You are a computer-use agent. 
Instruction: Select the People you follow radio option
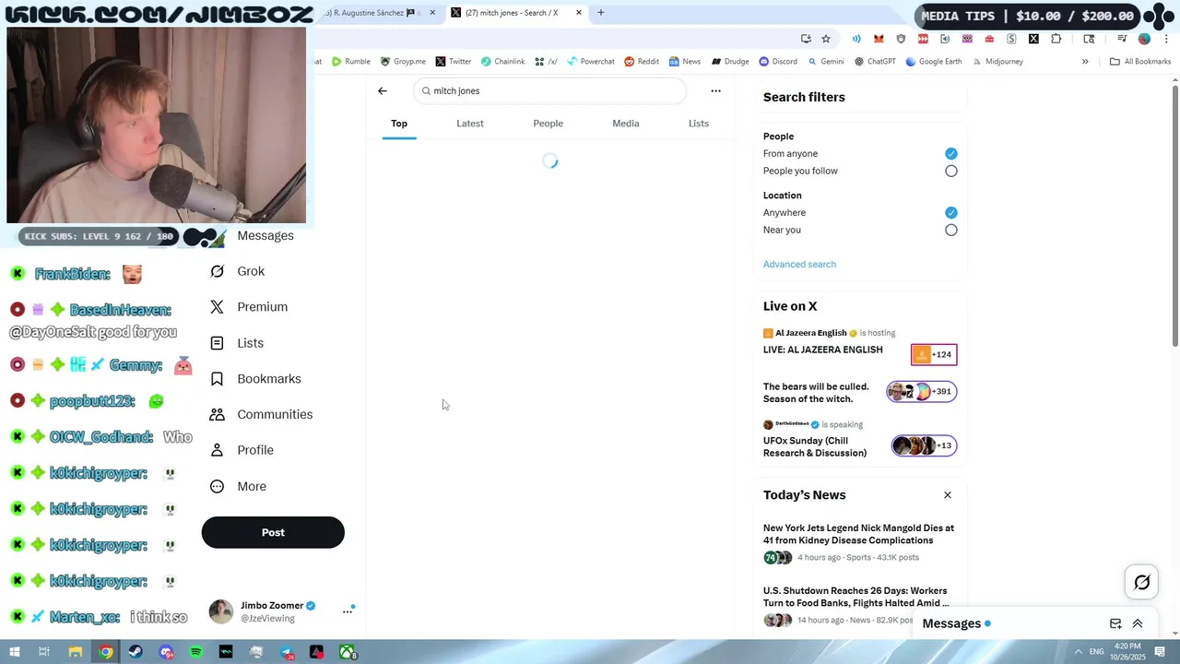[x=950, y=172]
